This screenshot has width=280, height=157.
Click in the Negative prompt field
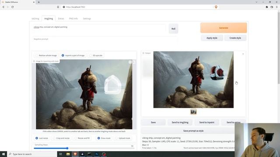click(105, 41)
